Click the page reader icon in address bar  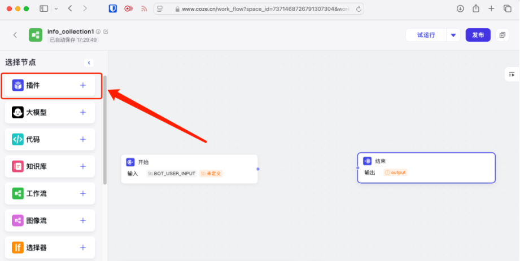160,9
